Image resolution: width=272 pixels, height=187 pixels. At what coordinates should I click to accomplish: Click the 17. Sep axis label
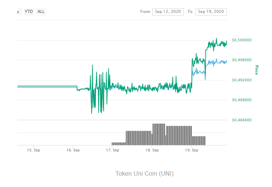click(113, 150)
